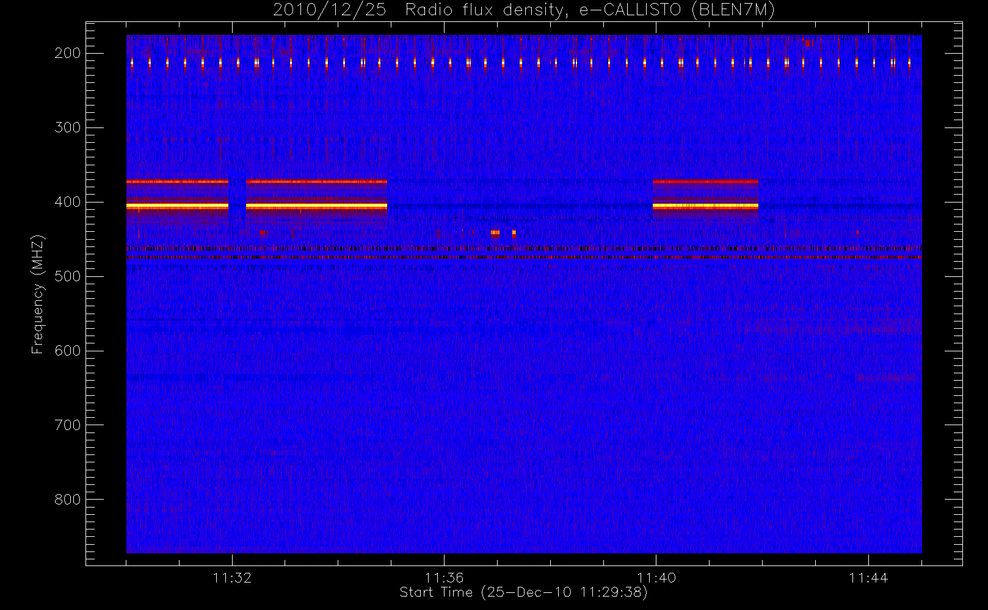This screenshot has width=988, height=610.
Task: Select the 700 frequency tick label
Action: coord(68,425)
